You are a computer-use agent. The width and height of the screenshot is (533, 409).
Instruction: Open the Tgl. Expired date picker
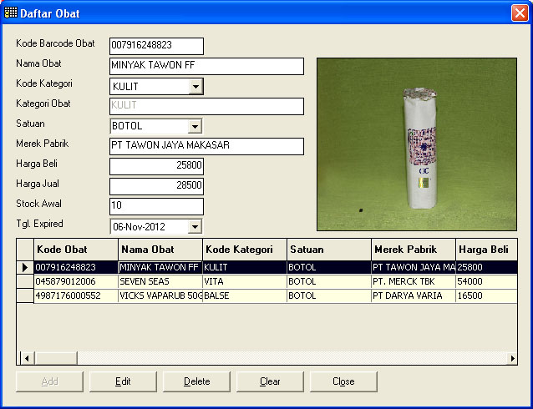[x=195, y=226]
